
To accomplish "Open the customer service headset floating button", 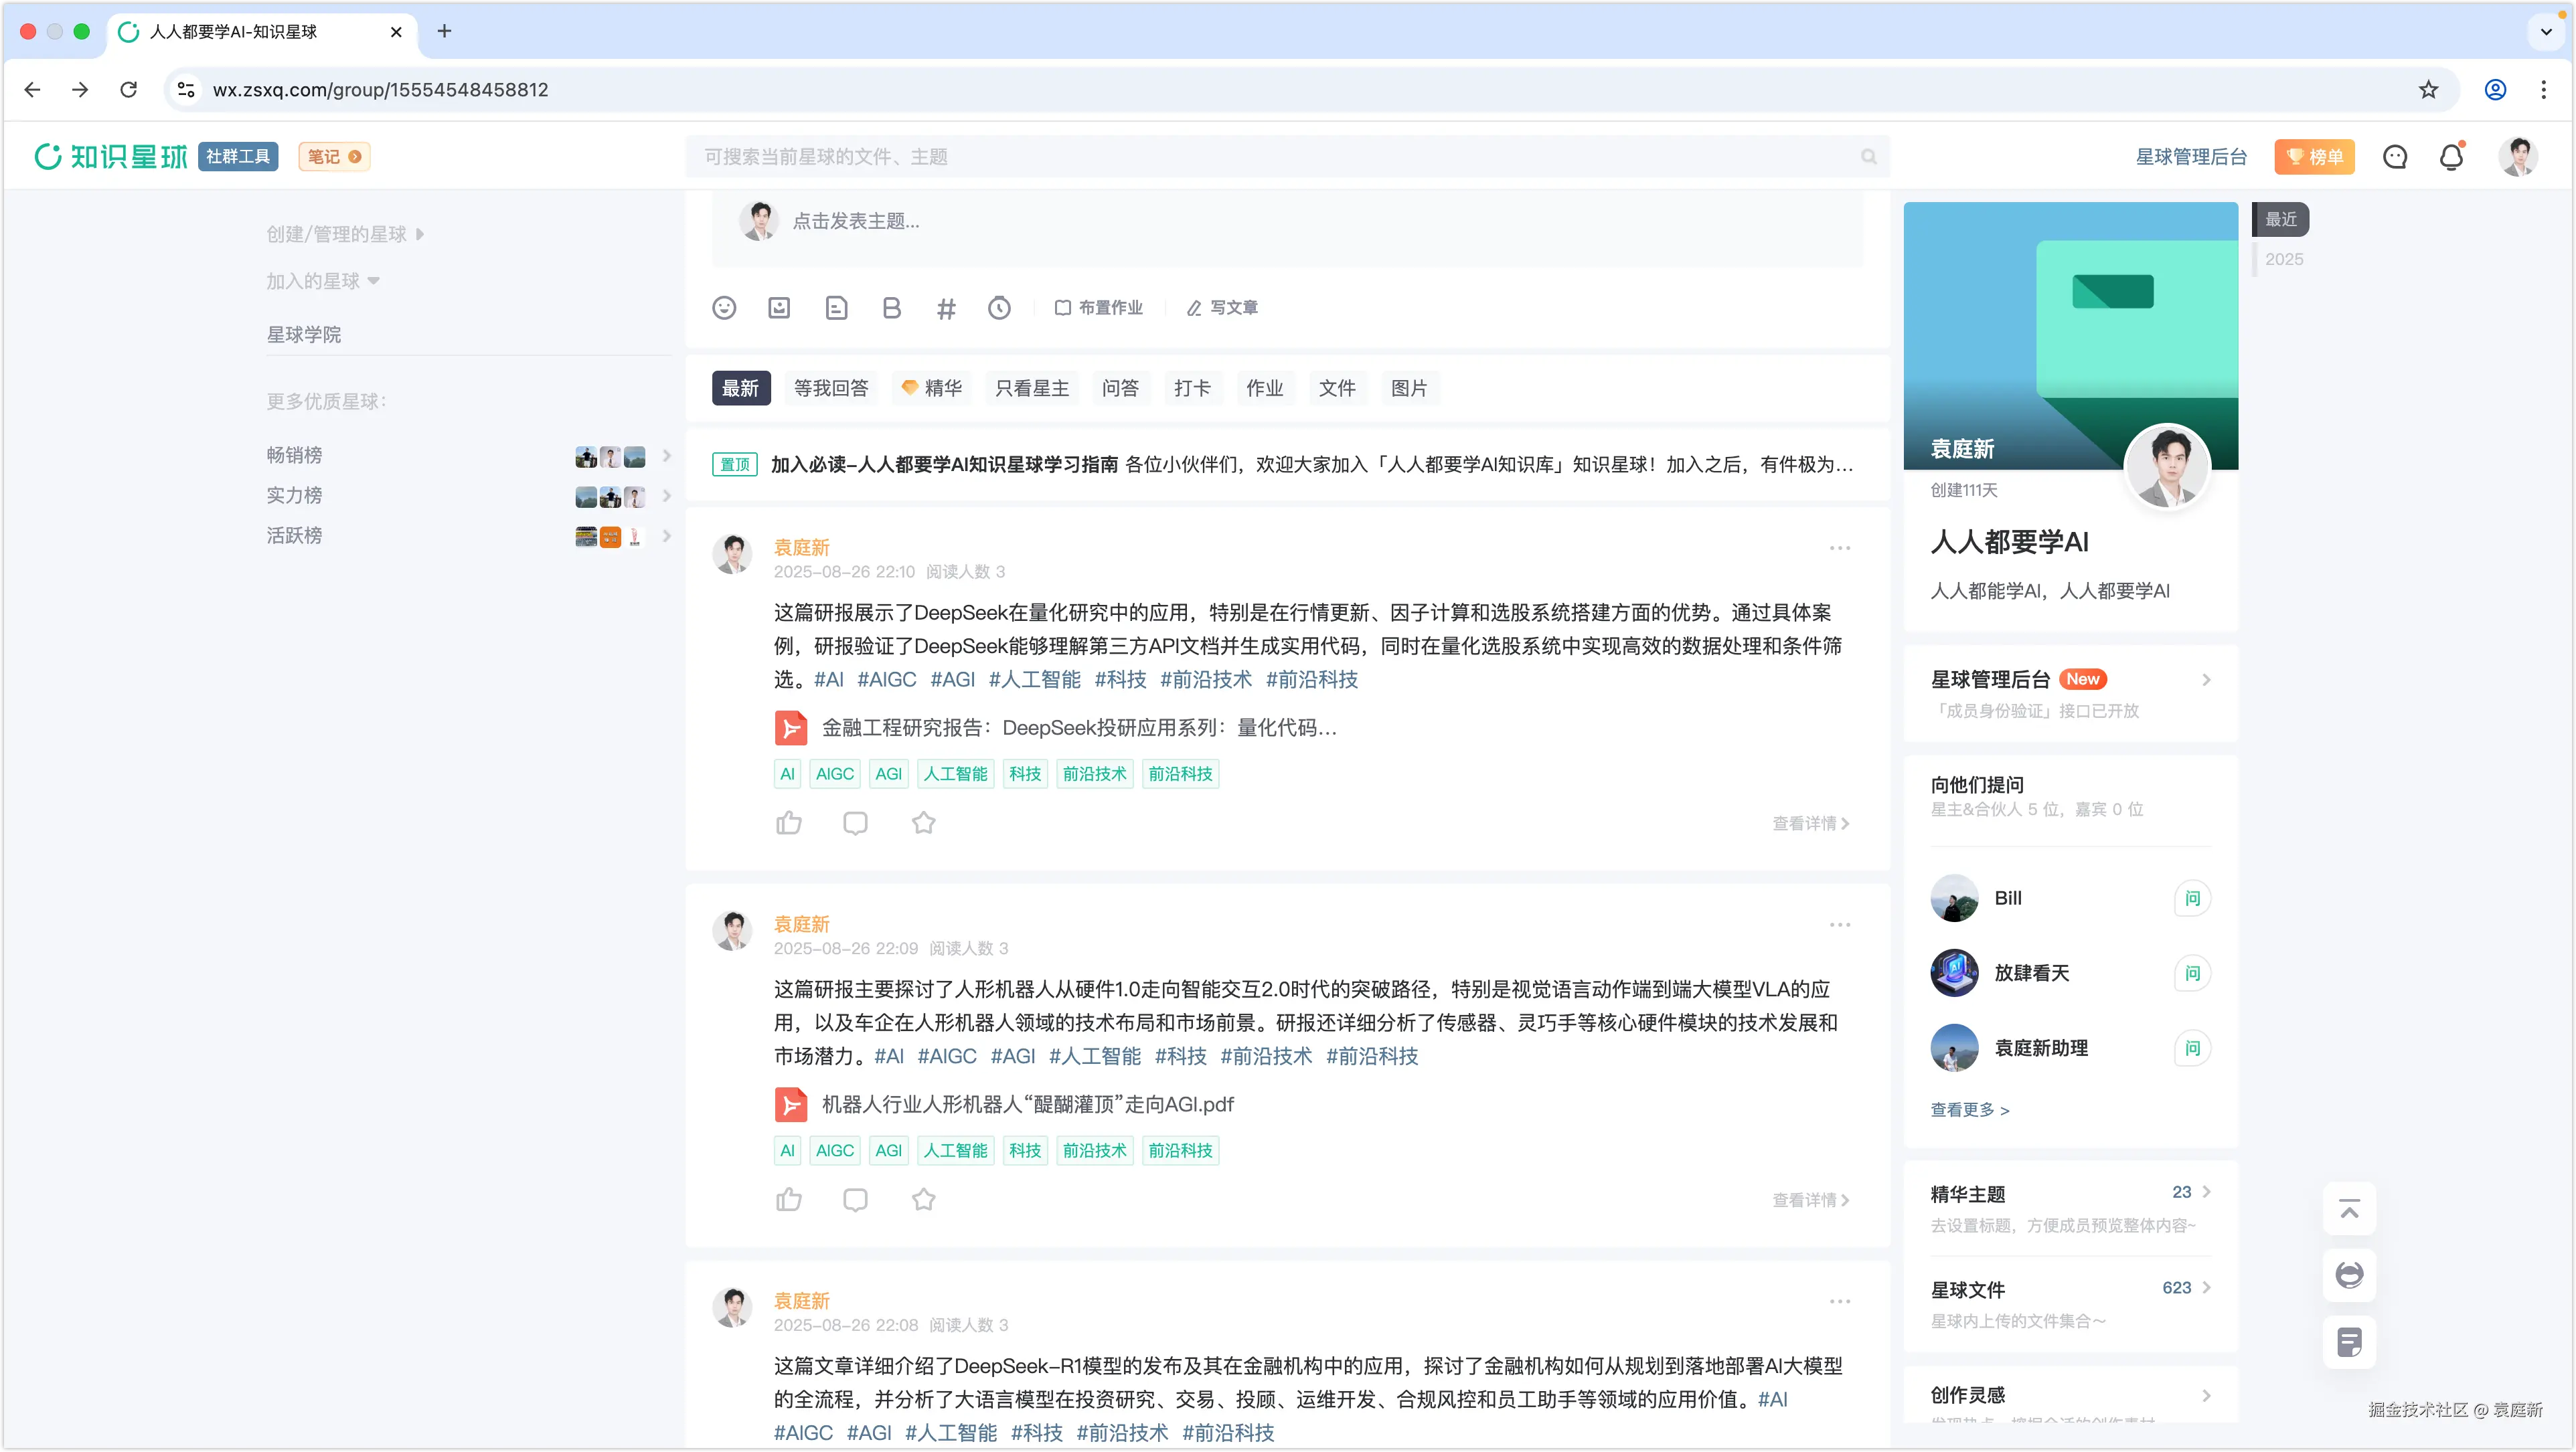I will 2349,1275.
